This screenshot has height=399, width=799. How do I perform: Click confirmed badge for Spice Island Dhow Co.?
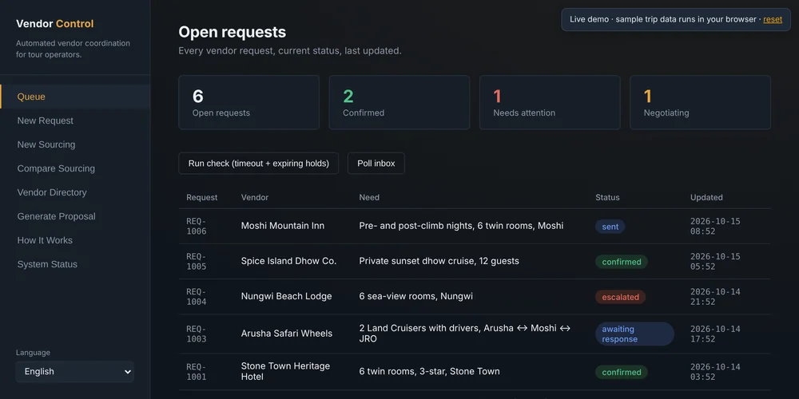[622, 262]
